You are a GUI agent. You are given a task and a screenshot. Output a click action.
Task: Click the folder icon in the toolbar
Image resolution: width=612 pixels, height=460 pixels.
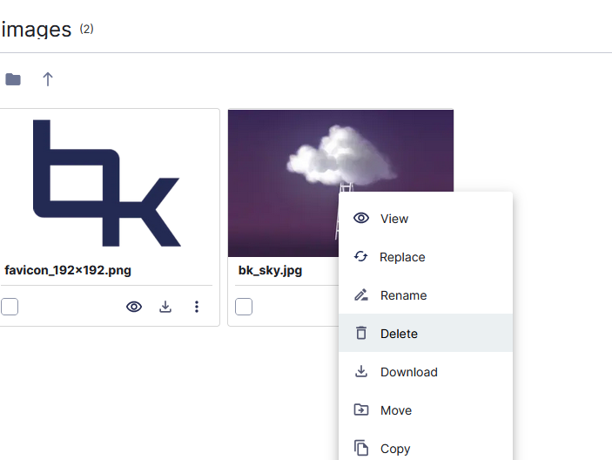click(x=12, y=79)
